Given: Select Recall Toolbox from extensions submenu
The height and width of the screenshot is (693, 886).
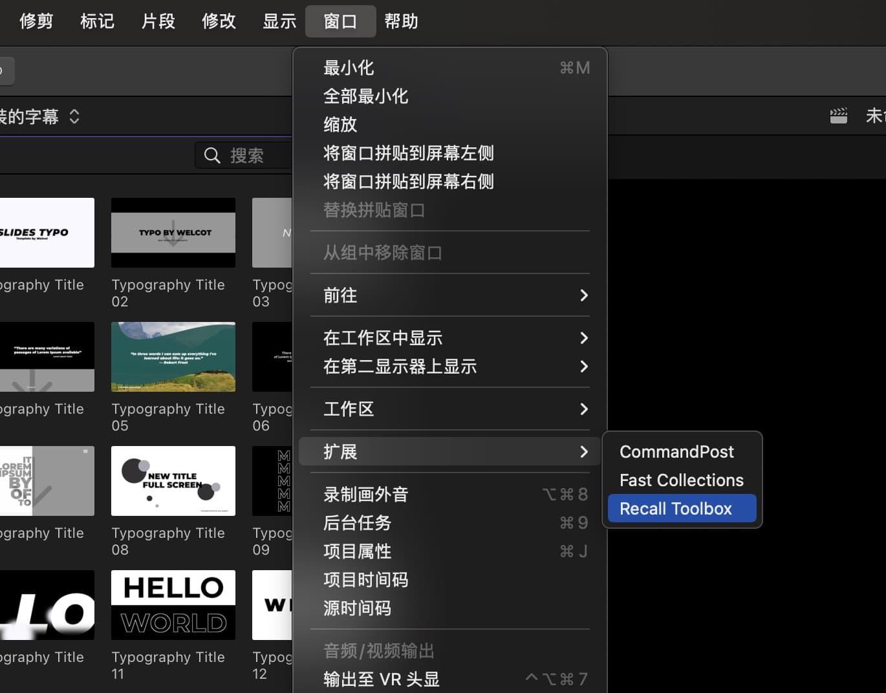Looking at the screenshot, I should (x=682, y=509).
